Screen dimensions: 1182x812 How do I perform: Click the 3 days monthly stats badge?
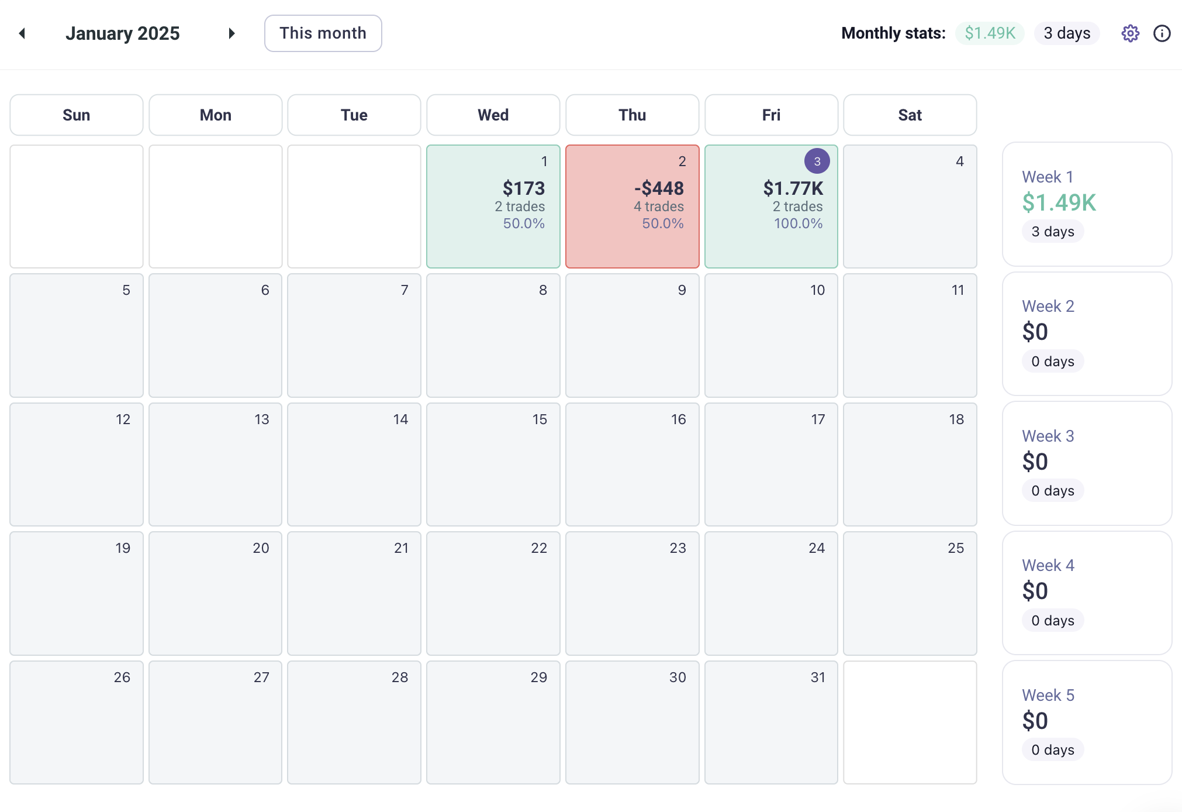pyautogui.click(x=1067, y=33)
